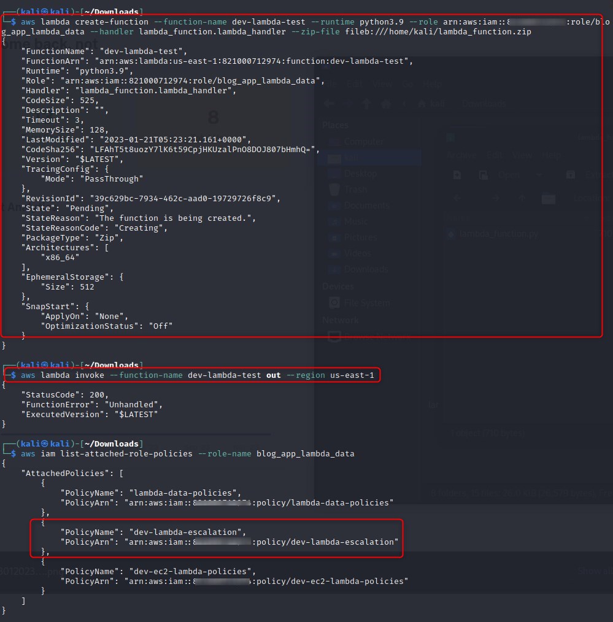Click the "Role" arn output line
613x622 pixels.
(x=172, y=80)
